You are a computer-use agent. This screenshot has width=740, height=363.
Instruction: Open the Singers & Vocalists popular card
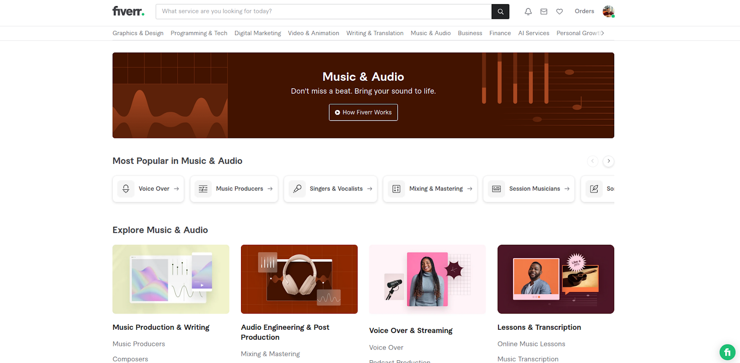click(x=331, y=189)
